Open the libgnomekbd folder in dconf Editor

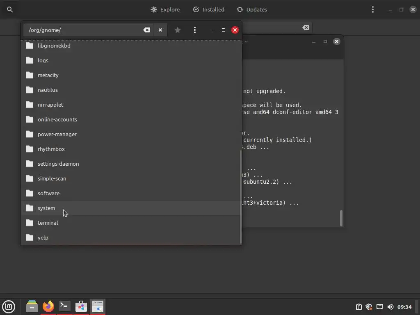coord(130,46)
